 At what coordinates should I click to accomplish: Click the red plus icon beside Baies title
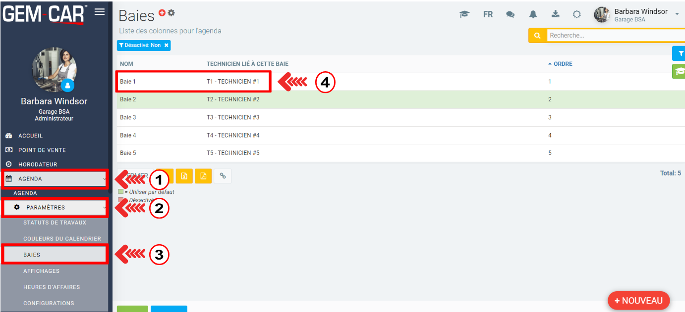coord(162,13)
